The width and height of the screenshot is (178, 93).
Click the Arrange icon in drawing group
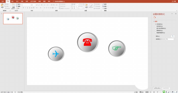pos(86,5)
